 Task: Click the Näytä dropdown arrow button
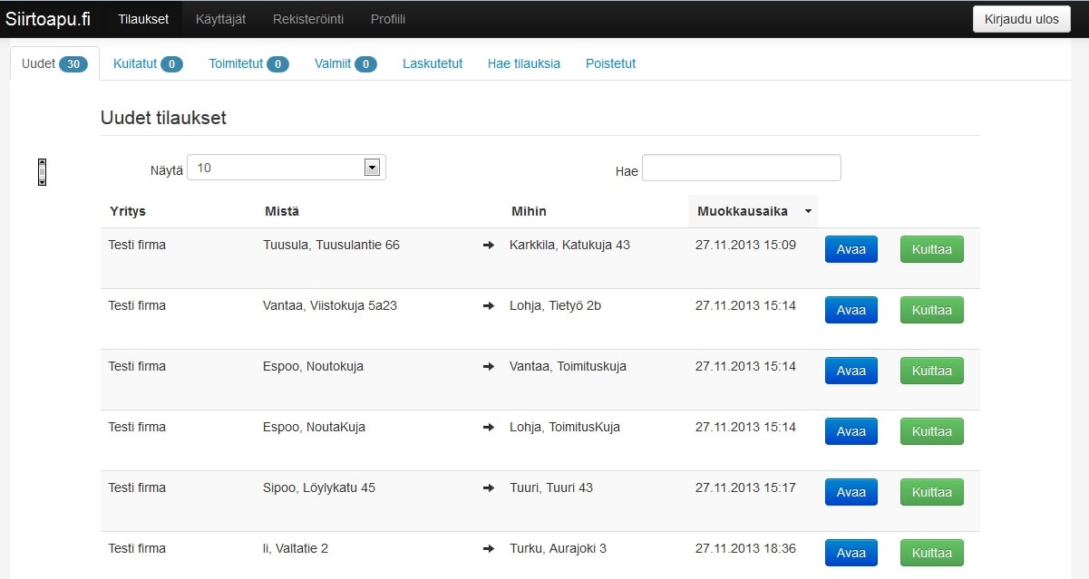[x=371, y=168]
